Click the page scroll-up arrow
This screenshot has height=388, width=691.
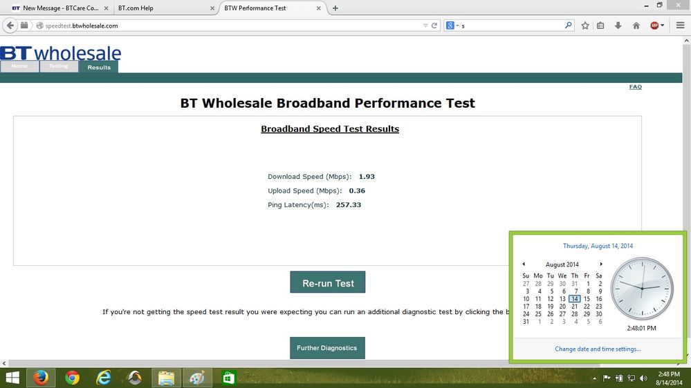pos(687,41)
